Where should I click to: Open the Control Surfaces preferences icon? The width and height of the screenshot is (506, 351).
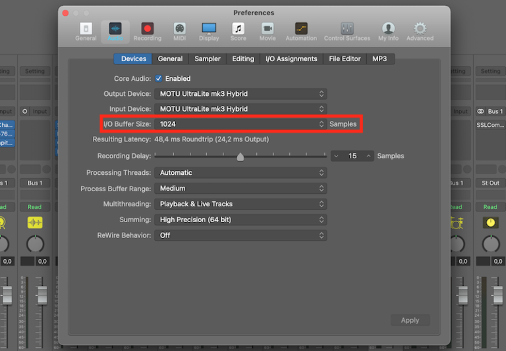347,32
